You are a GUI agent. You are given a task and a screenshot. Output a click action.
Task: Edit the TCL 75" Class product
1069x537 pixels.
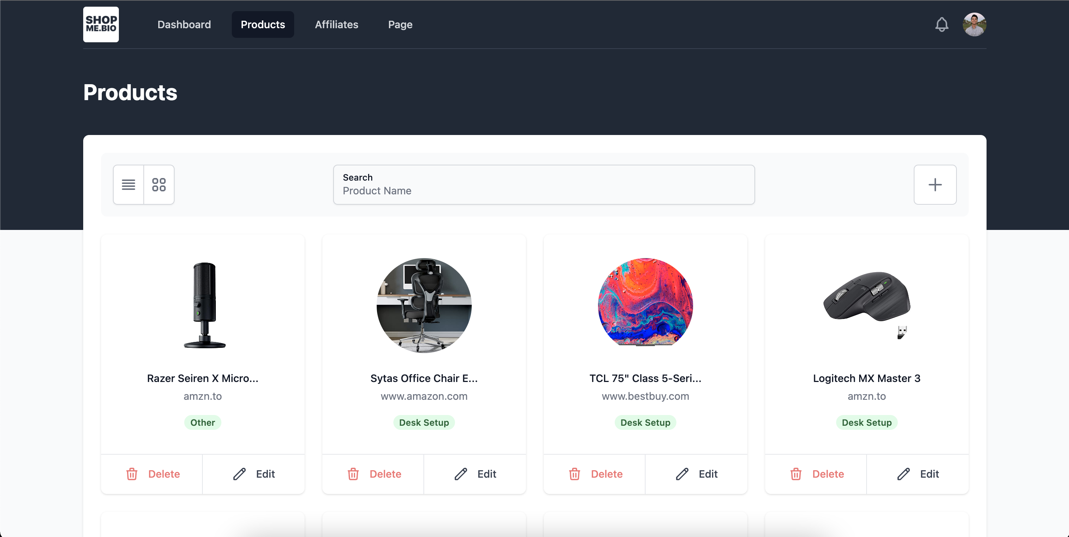(696, 474)
